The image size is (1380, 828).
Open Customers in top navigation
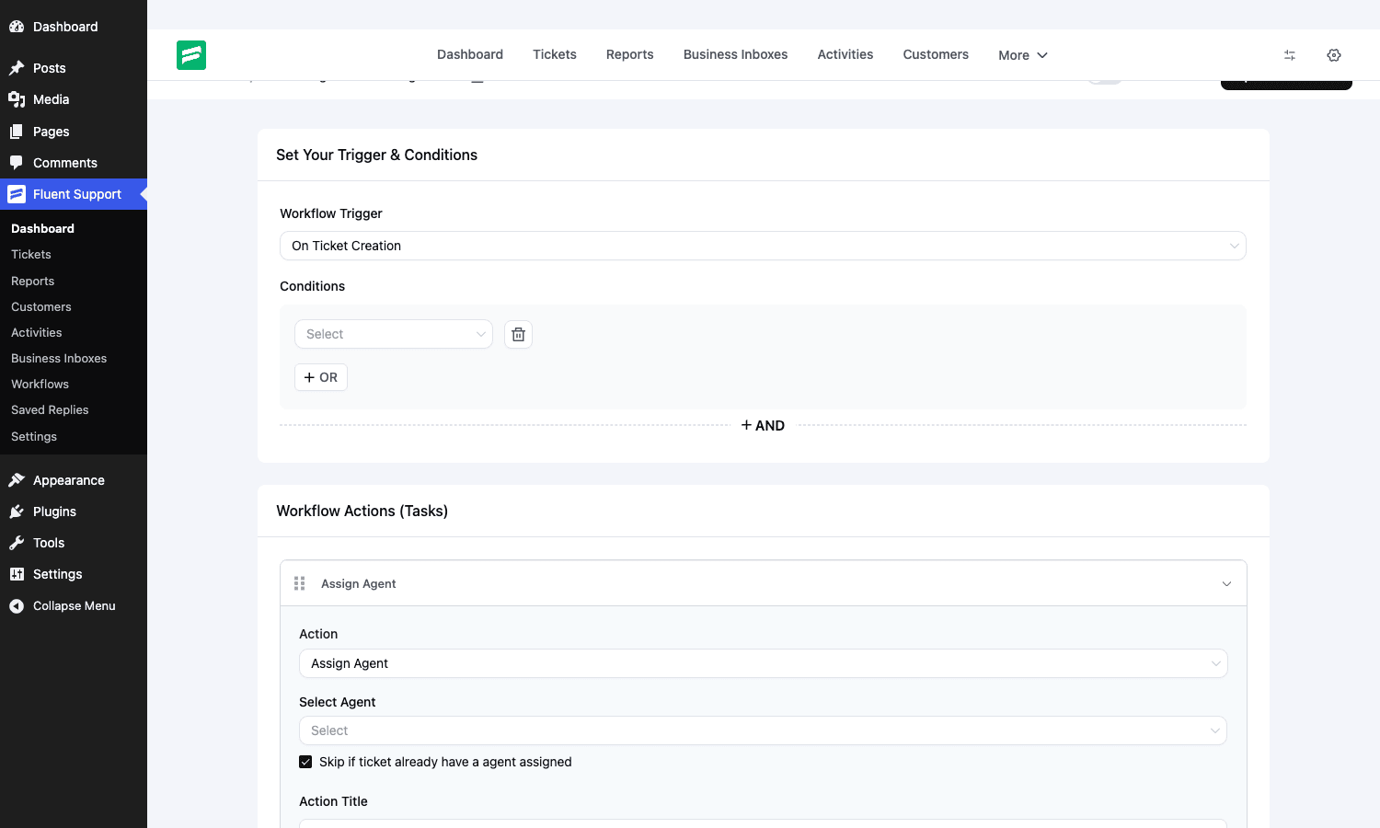click(936, 54)
